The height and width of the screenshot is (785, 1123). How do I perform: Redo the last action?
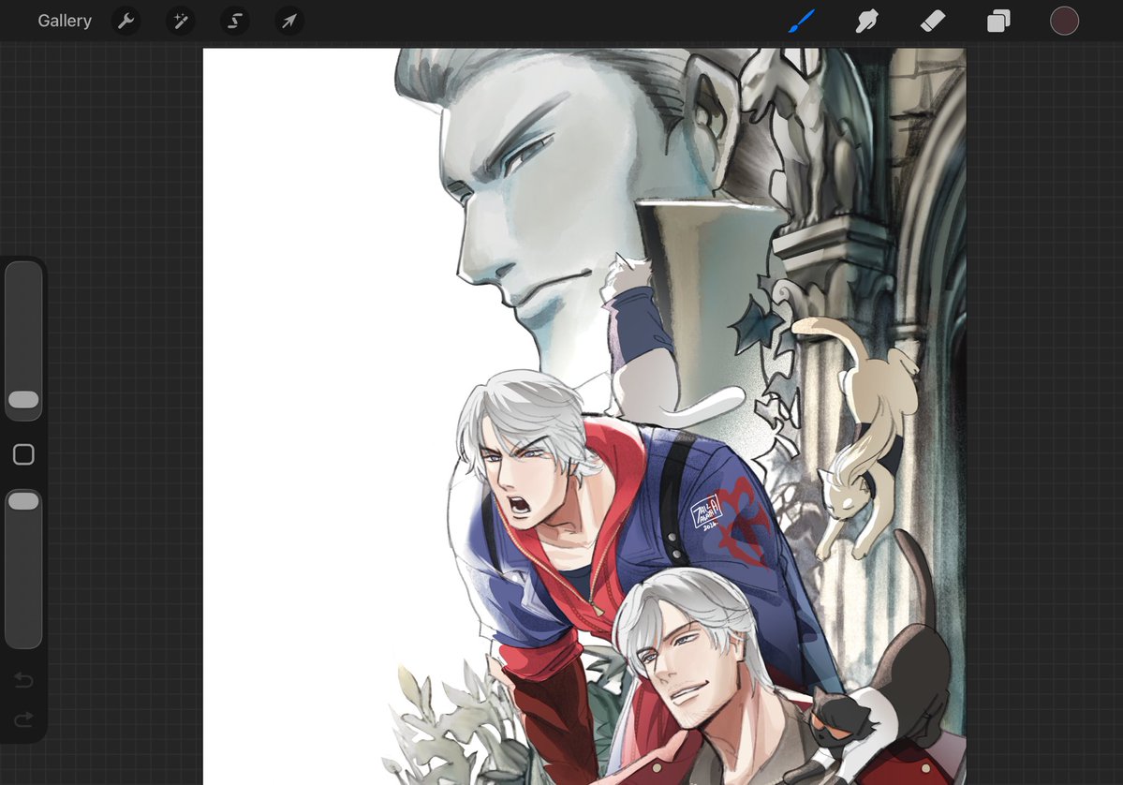click(x=23, y=718)
